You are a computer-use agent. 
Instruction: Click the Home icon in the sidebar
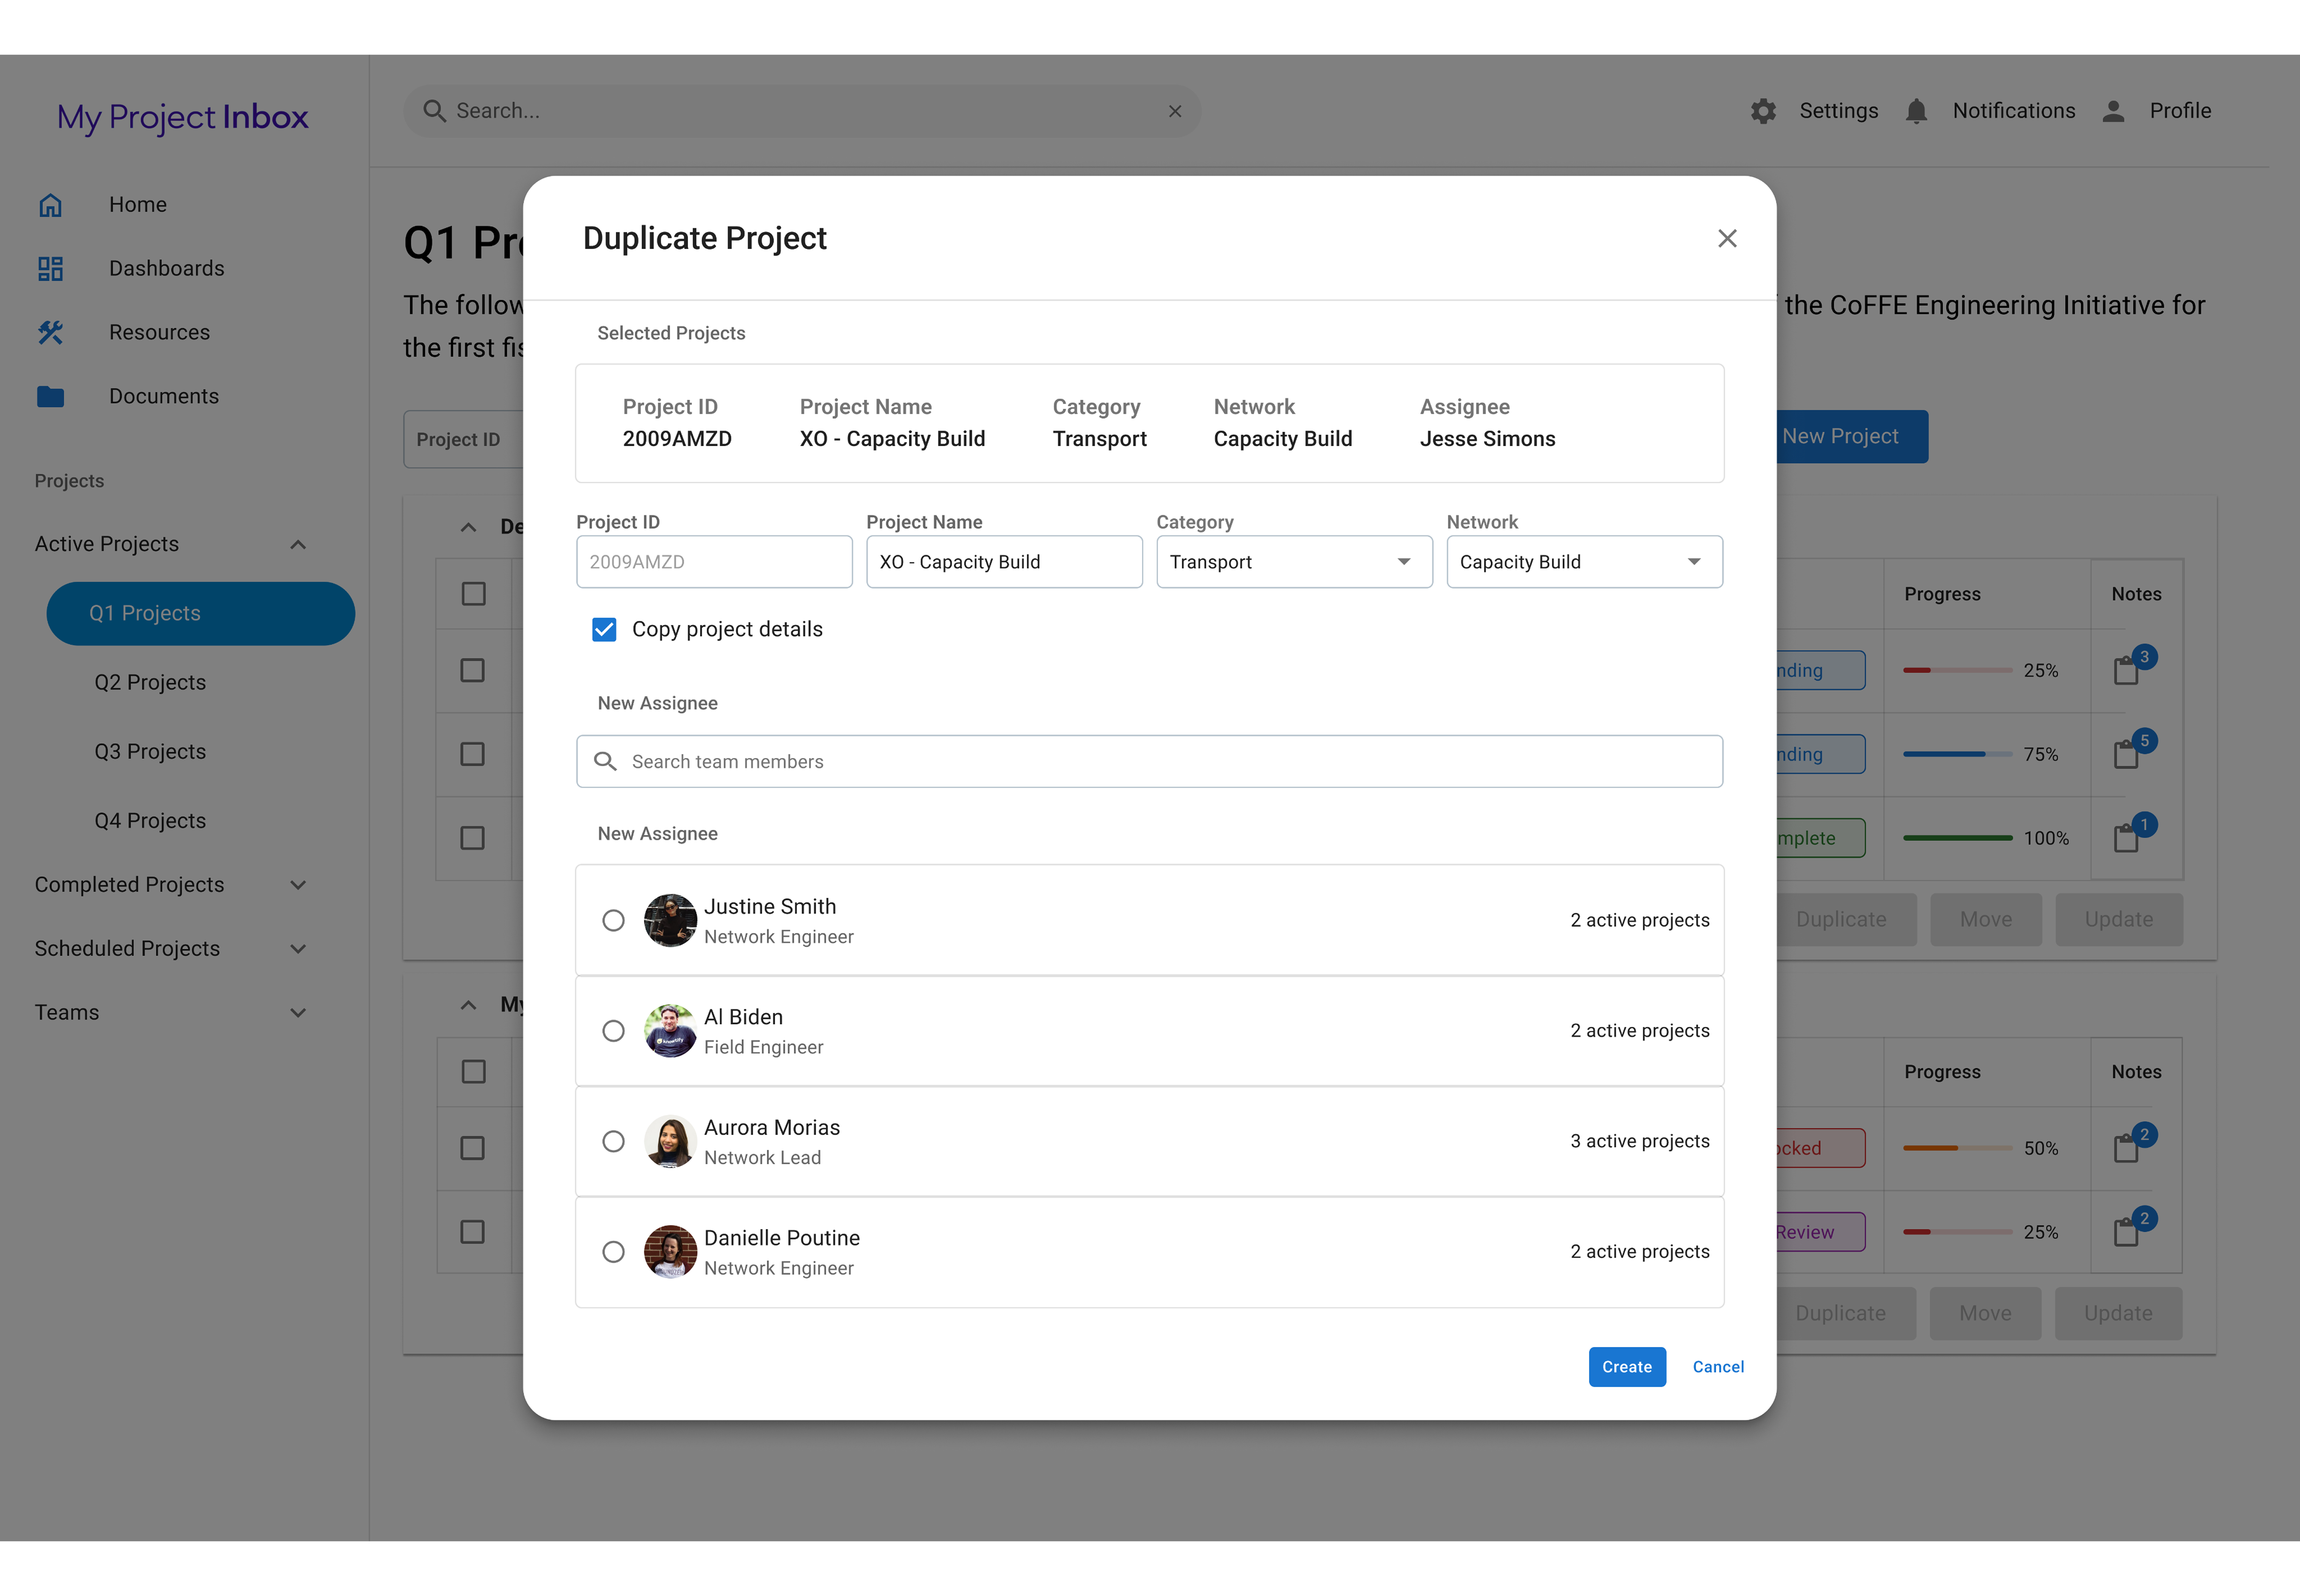point(50,205)
